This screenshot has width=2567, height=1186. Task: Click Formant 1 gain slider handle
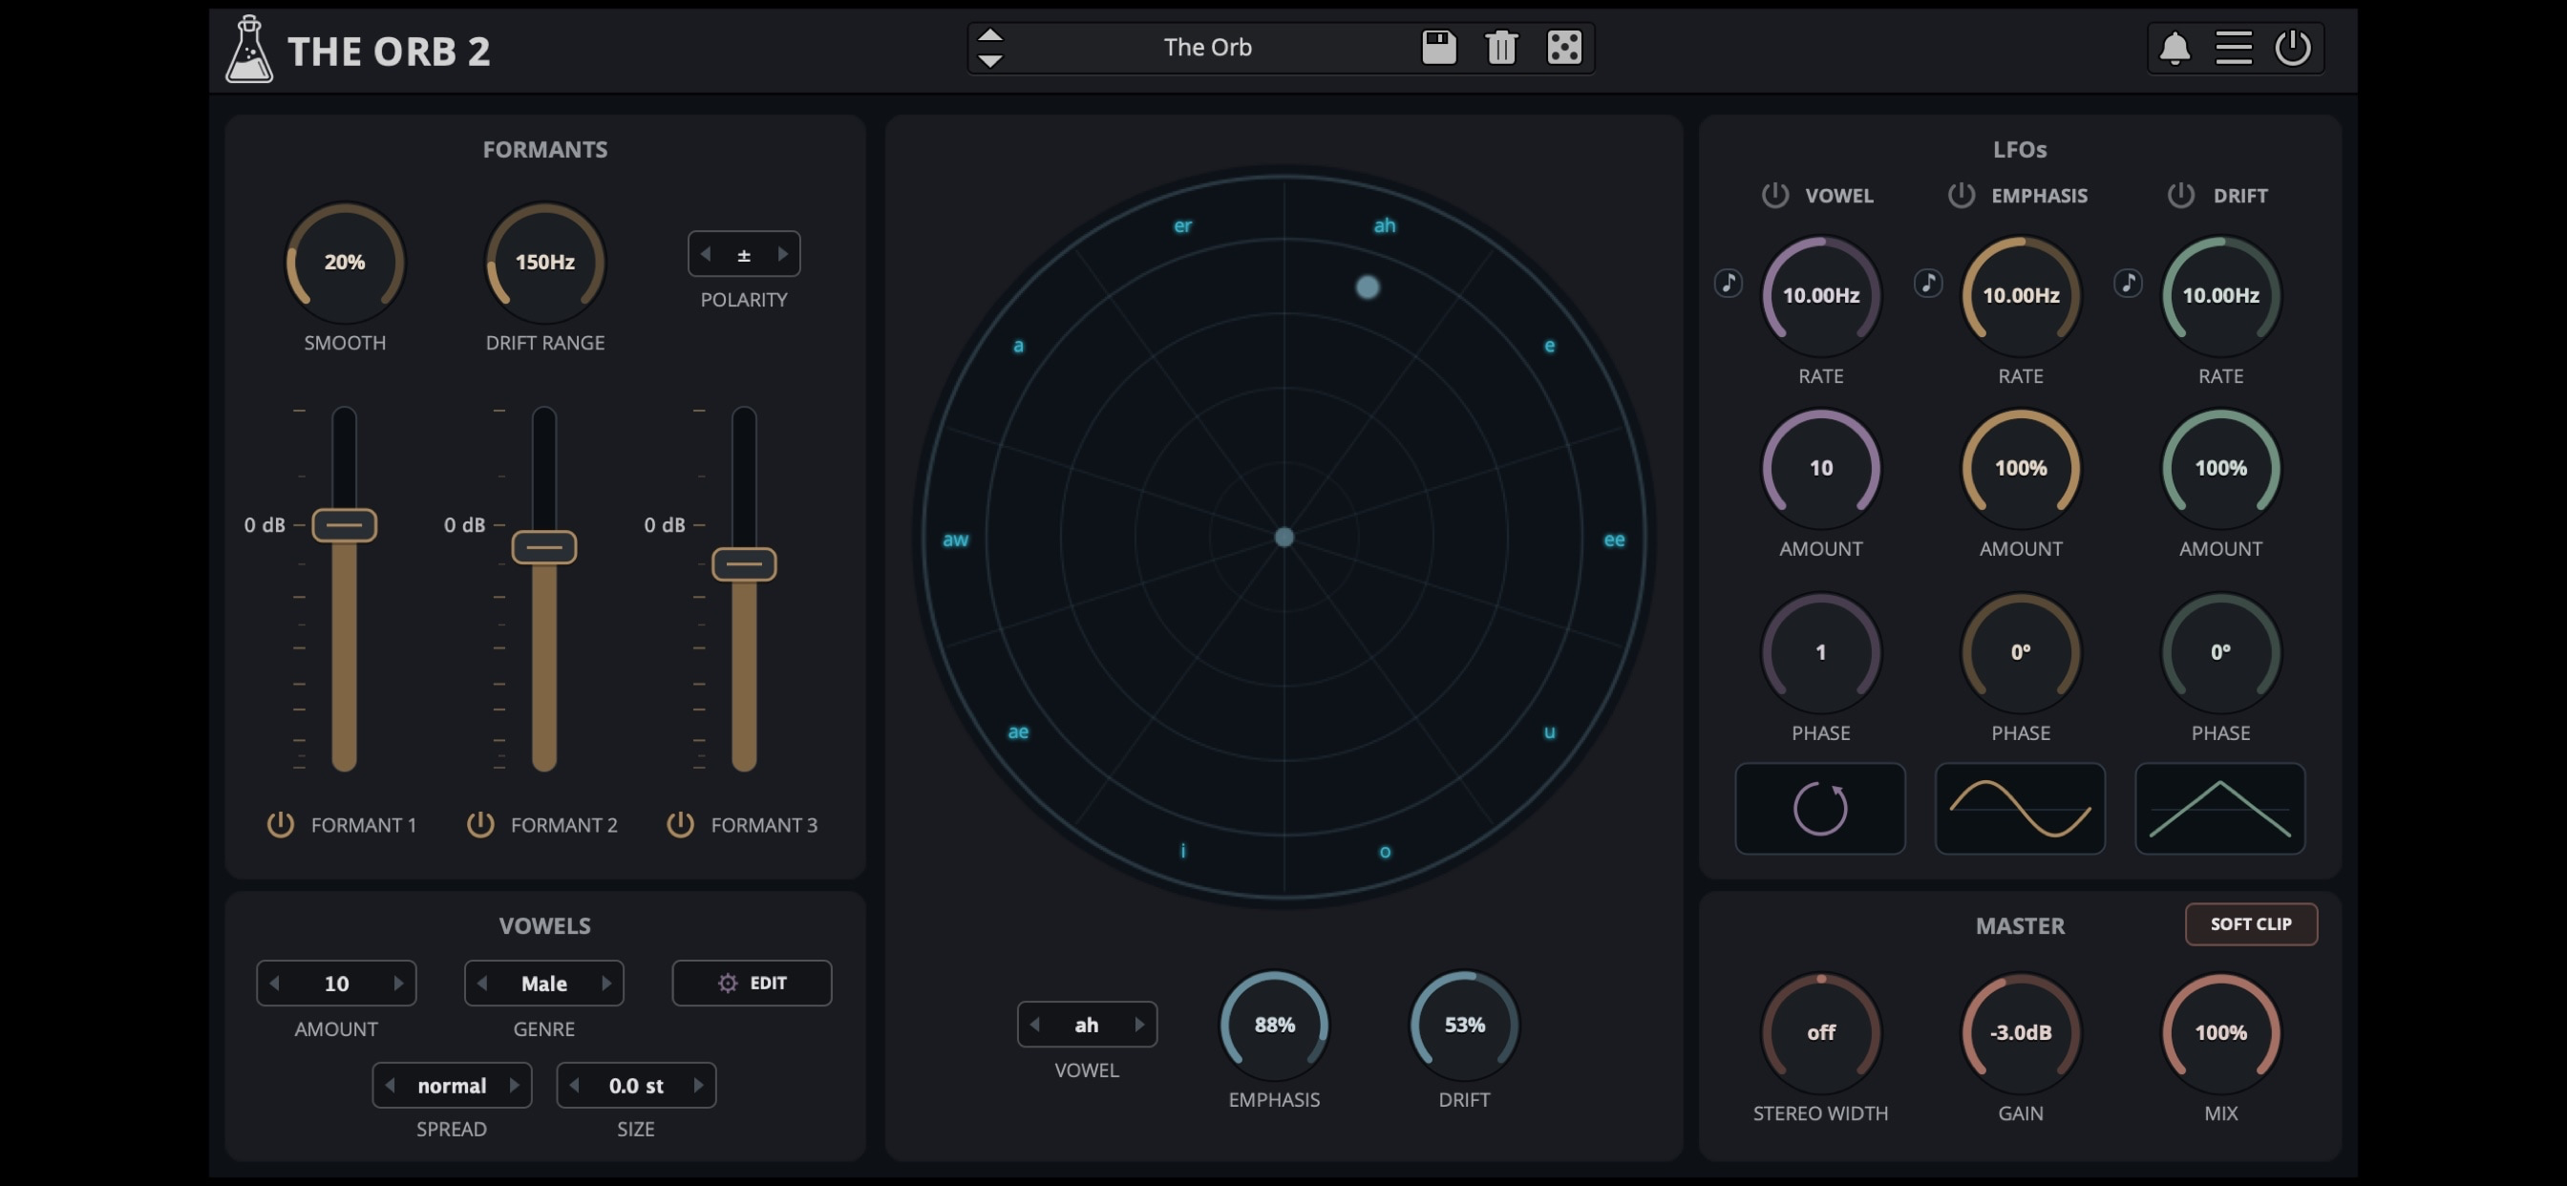[x=344, y=525]
